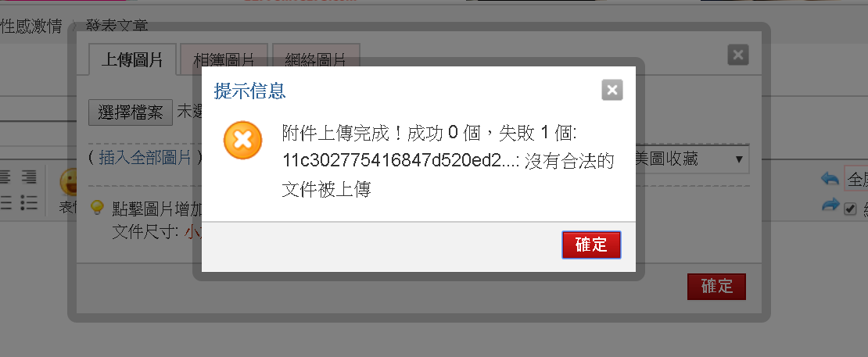The height and width of the screenshot is (357, 868).
Task: Expand the 美圖收藏 album dropdown
Action: tap(692, 159)
